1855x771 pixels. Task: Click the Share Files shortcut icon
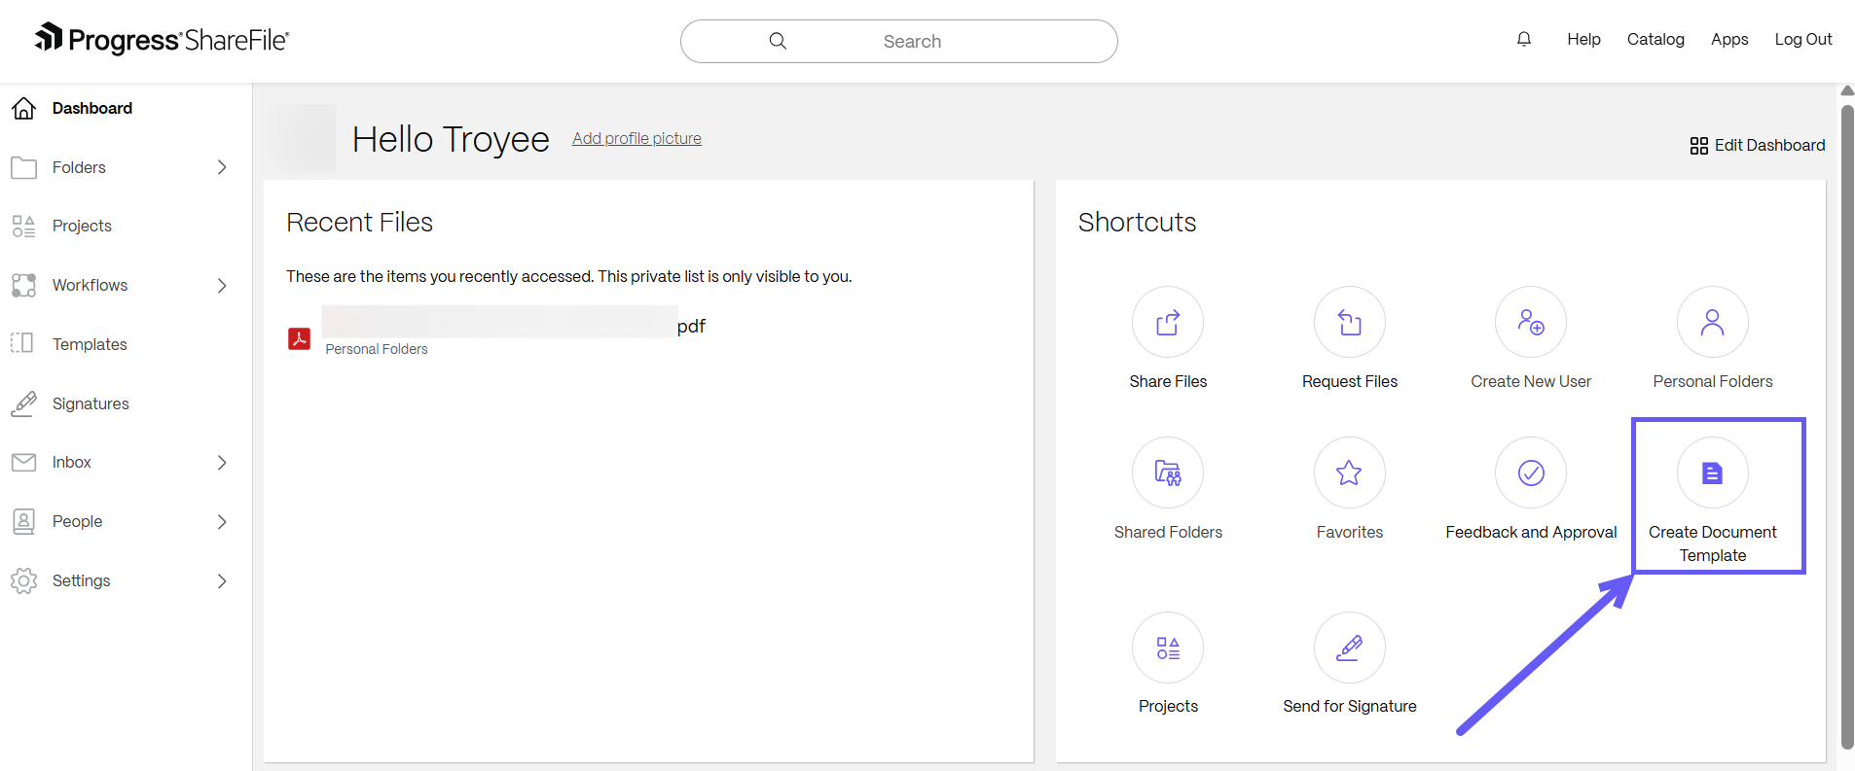[1167, 323]
